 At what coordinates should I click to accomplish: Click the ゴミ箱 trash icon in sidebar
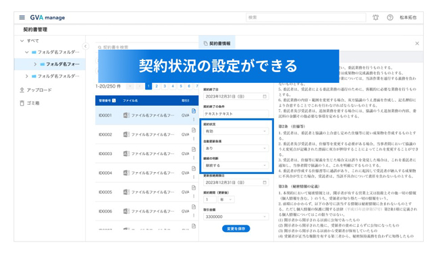22,103
